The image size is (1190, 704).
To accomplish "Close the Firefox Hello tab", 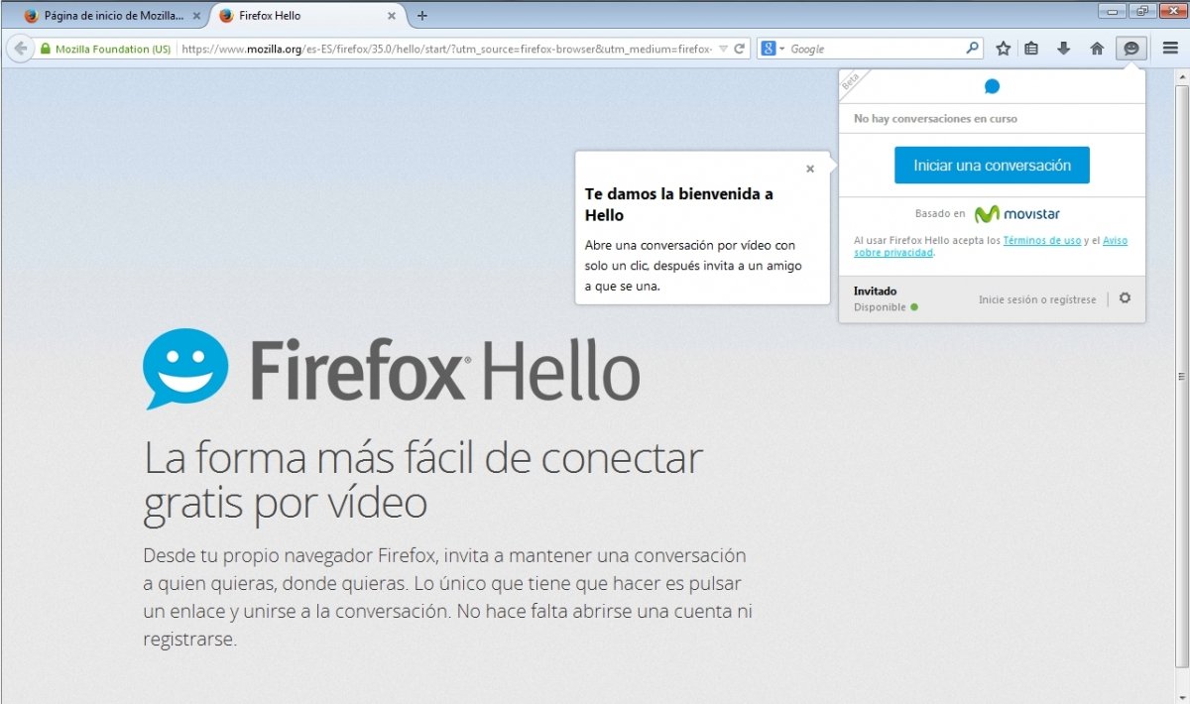I will [x=392, y=16].
